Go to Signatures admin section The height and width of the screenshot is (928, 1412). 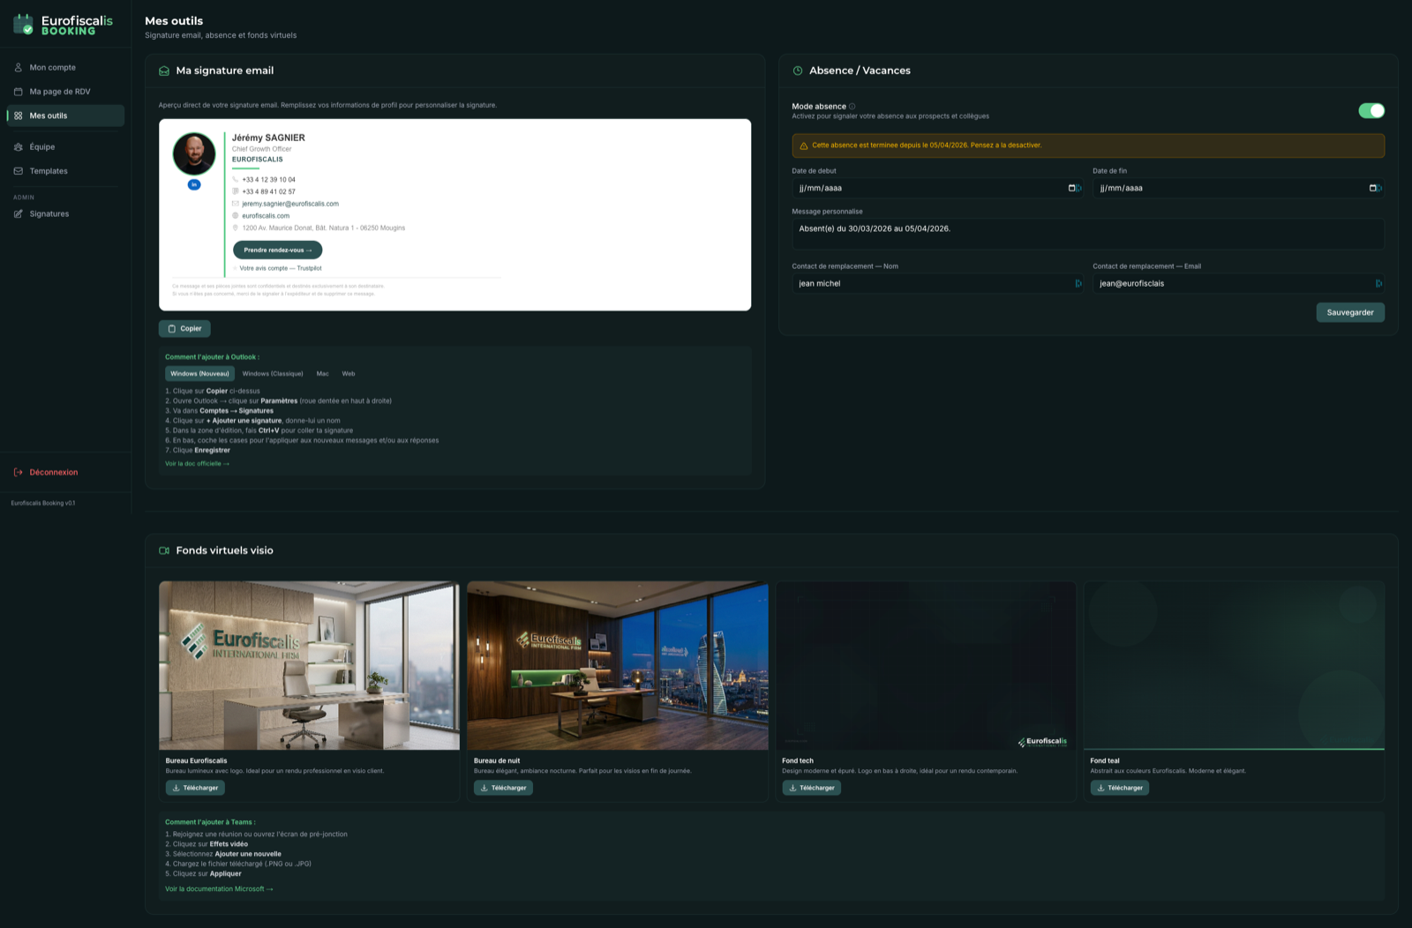click(x=49, y=214)
